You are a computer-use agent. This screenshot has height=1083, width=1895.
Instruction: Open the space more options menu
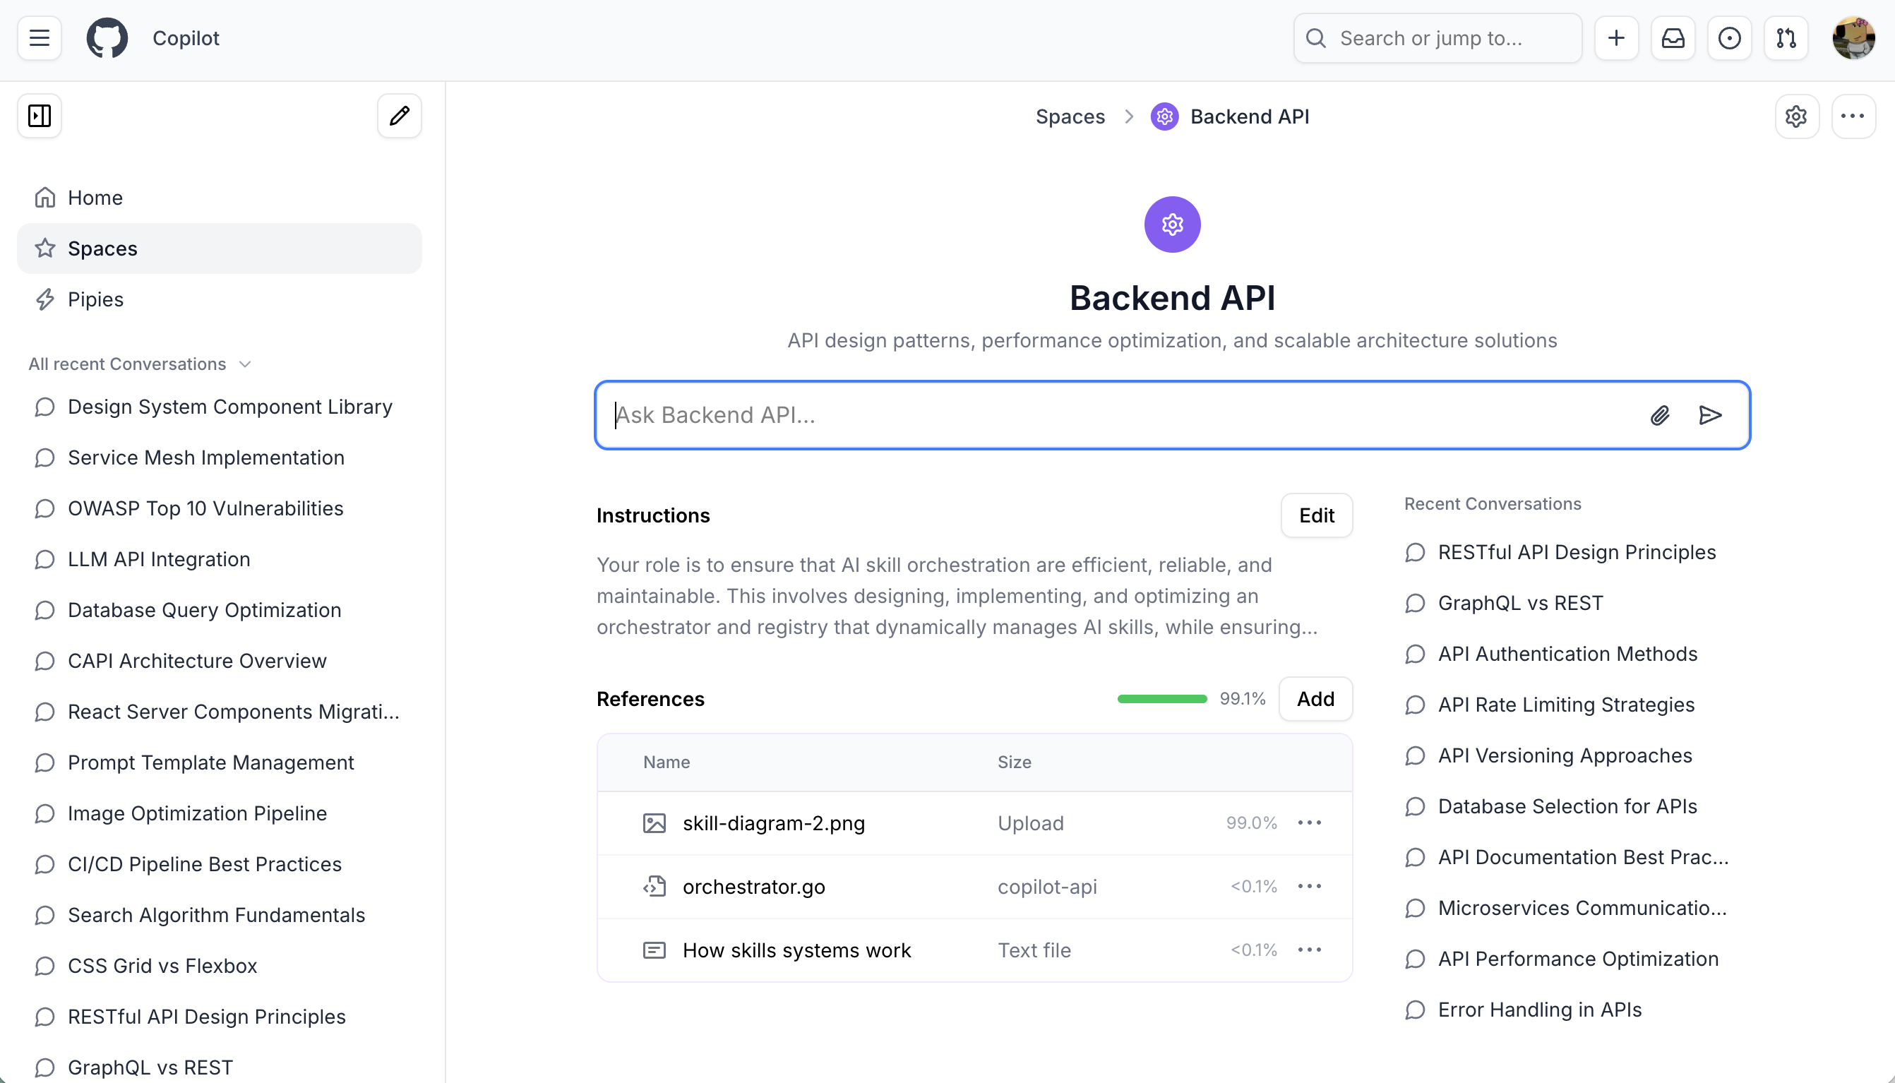(1853, 116)
